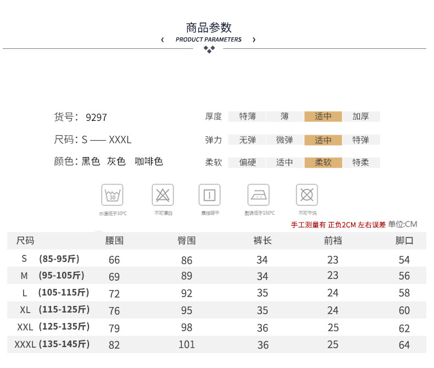Click the 商品参数 heading

coord(209,27)
